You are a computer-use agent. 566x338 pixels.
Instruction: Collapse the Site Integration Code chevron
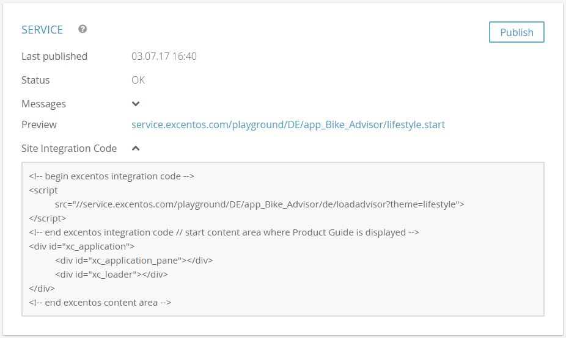136,148
